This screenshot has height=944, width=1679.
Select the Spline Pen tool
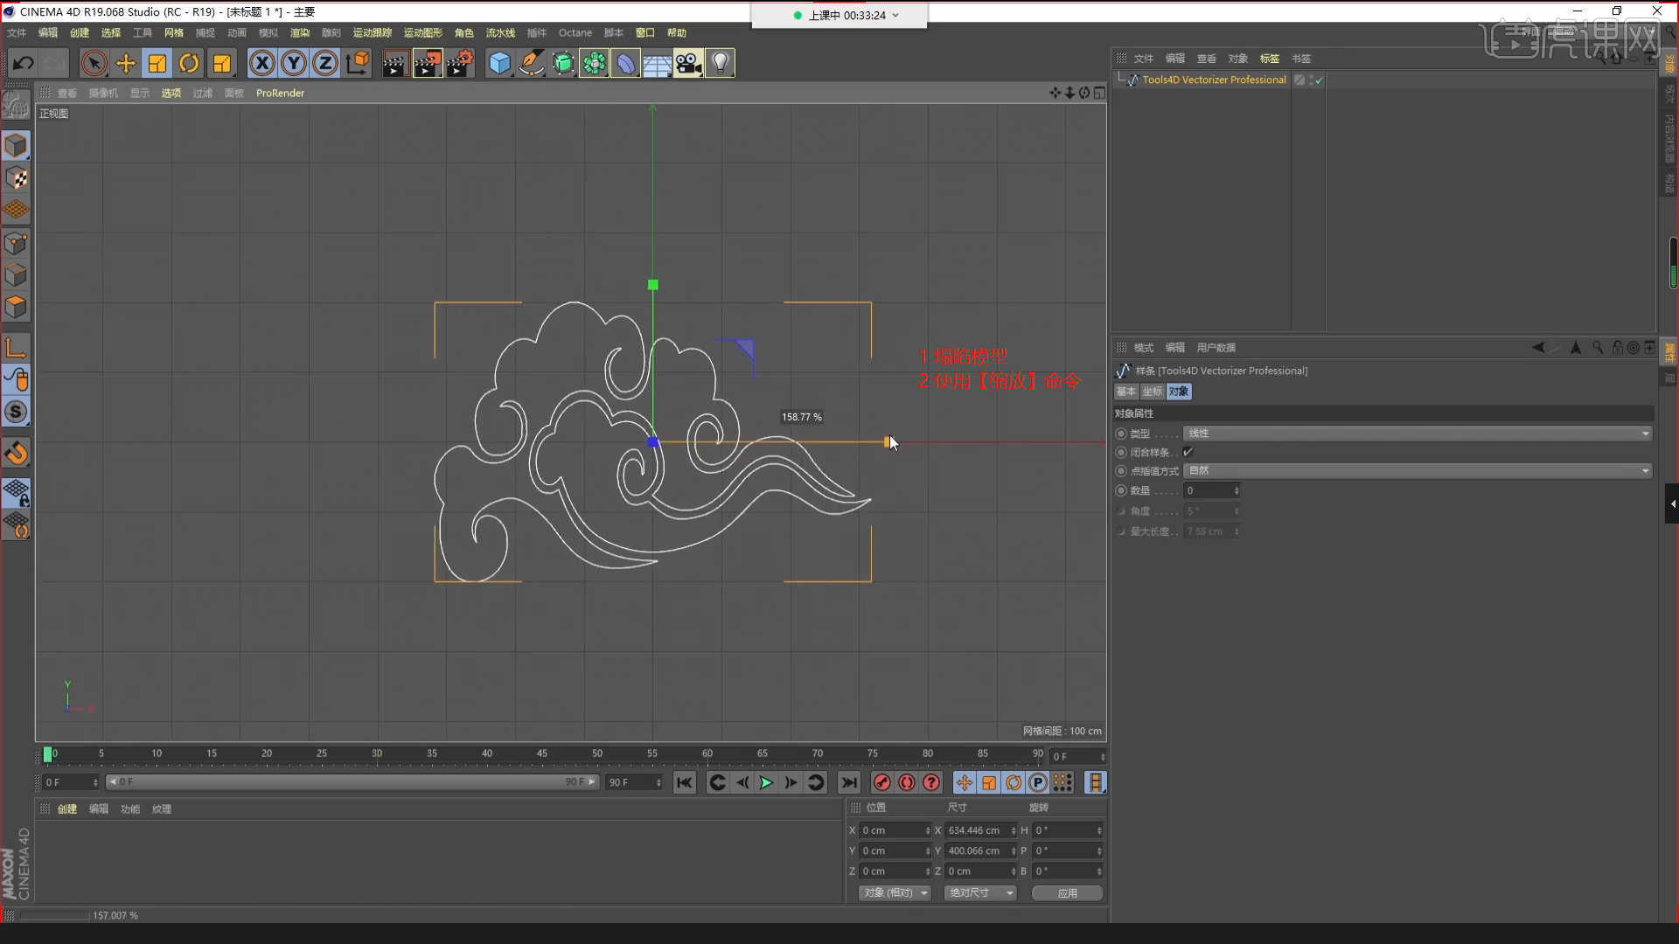[x=532, y=63]
